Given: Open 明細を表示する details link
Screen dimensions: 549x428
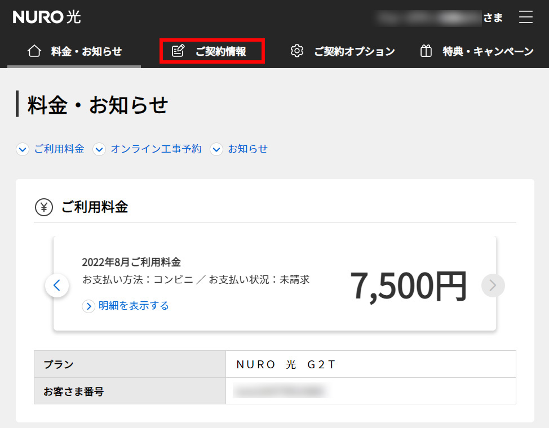Looking at the screenshot, I should point(134,306).
